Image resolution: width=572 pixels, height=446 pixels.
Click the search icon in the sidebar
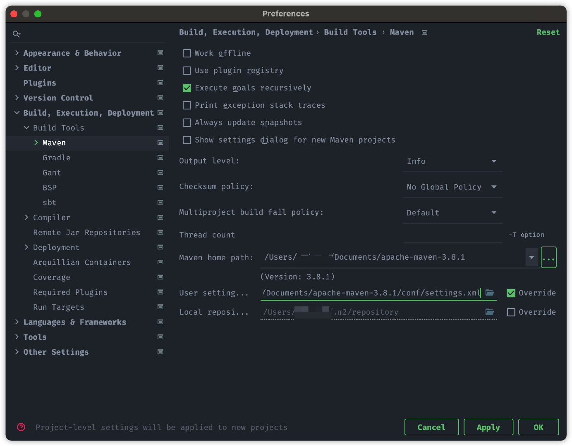pos(17,34)
